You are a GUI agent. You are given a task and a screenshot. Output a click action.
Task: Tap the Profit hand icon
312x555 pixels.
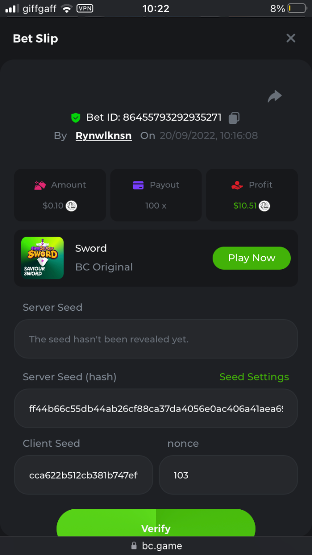tap(237, 185)
